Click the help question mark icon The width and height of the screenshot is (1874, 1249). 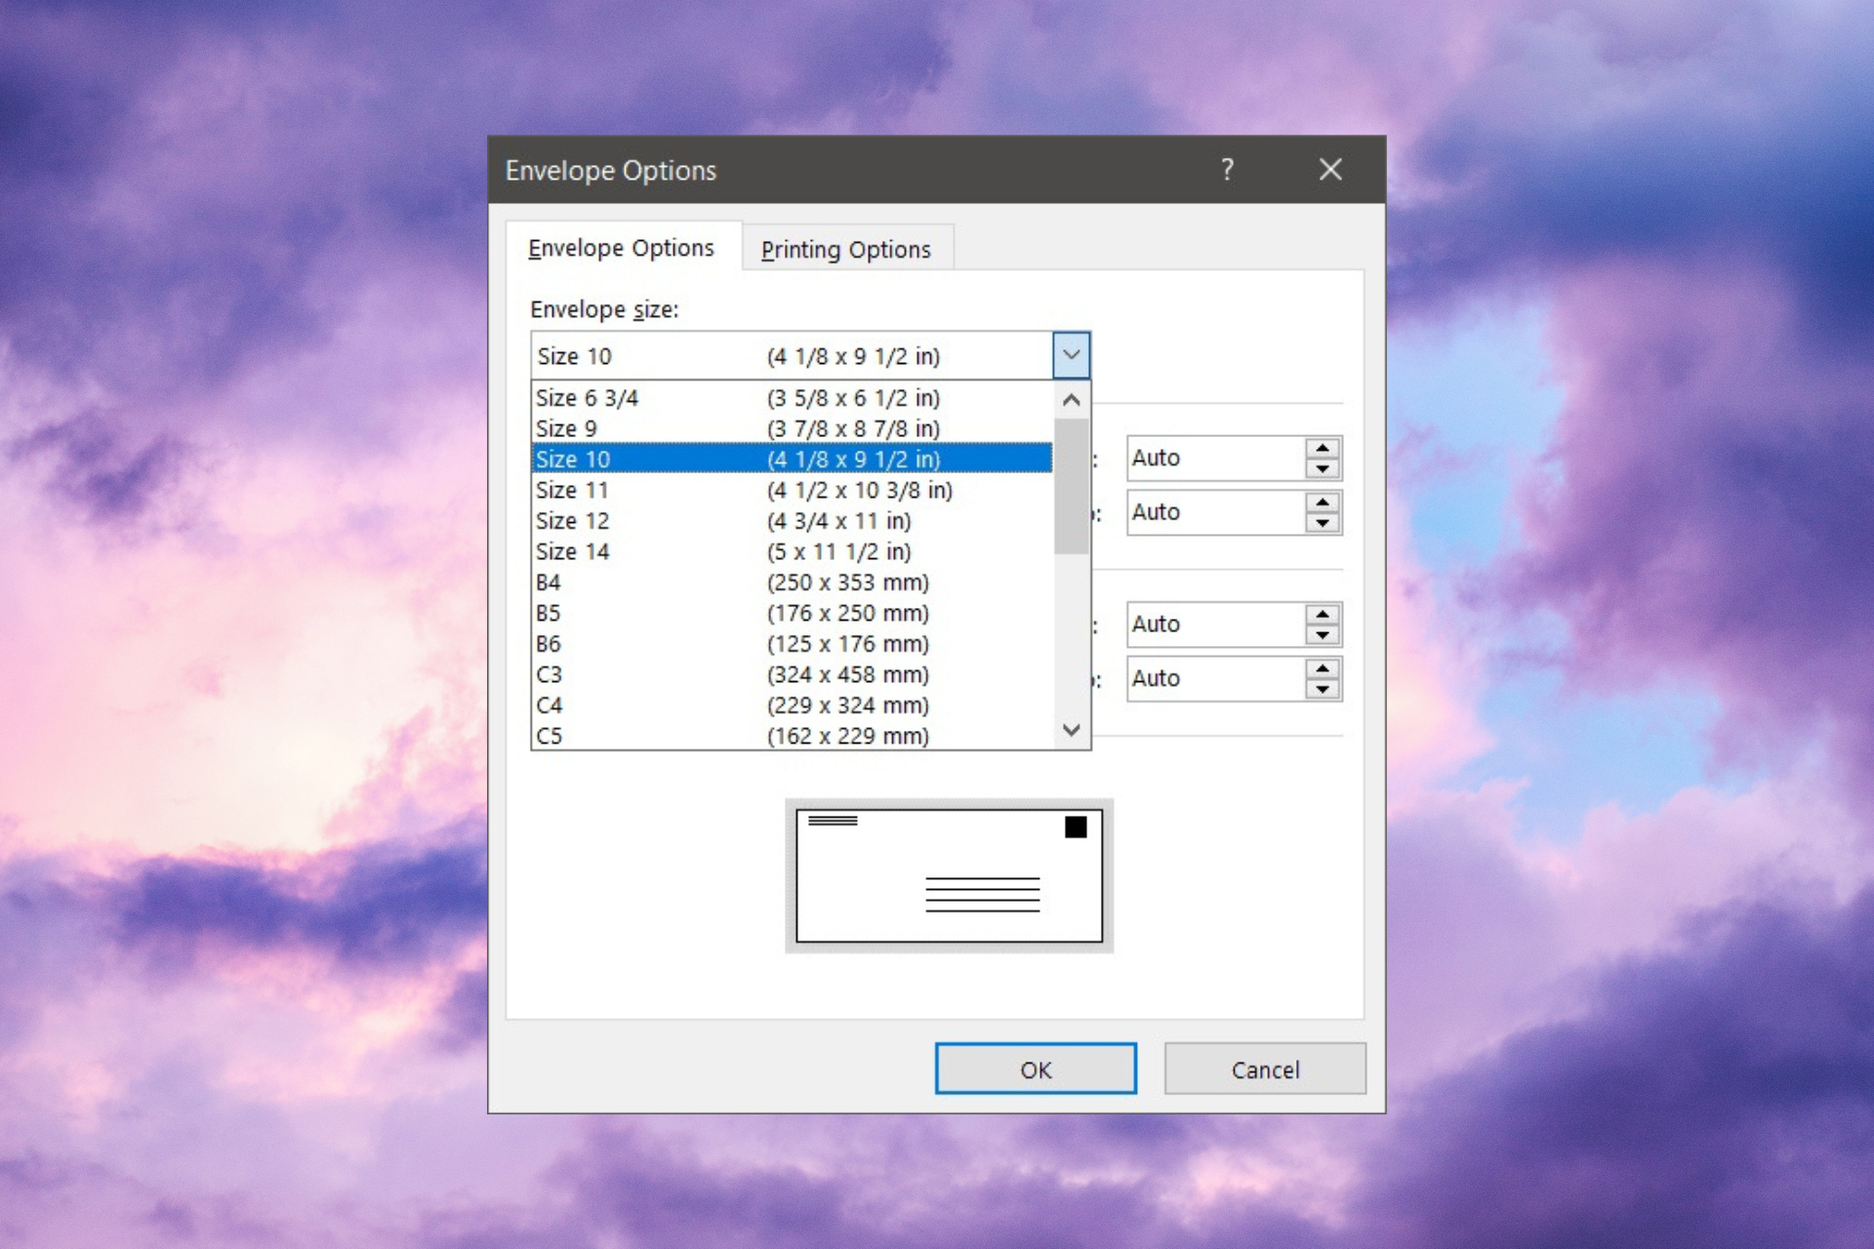(x=1227, y=170)
